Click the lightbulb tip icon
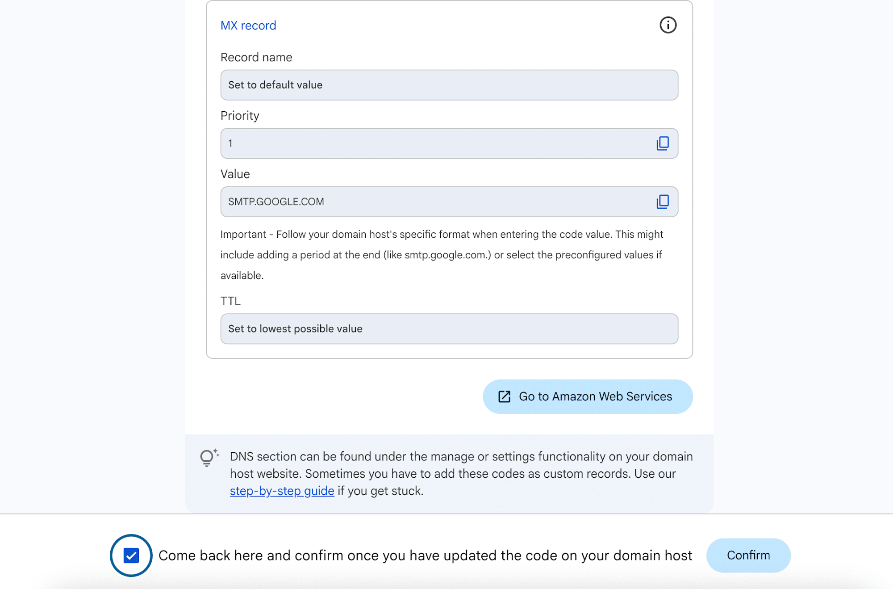The image size is (893, 589). click(x=208, y=458)
